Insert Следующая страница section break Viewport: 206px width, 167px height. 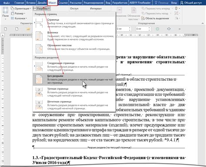pos(74,66)
